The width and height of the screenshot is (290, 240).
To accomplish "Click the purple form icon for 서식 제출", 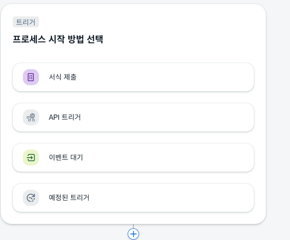I will (x=31, y=77).
